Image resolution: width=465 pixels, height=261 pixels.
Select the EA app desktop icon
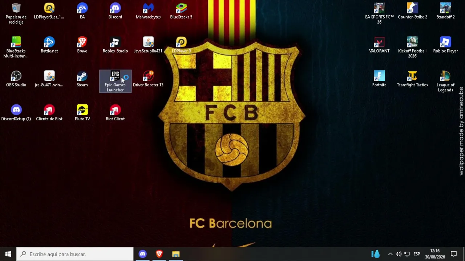click(82, 11)
